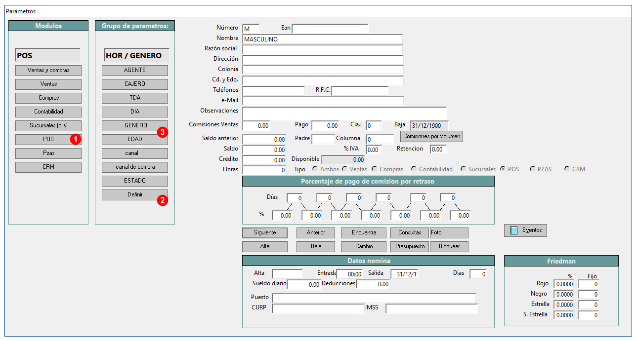Choose the ESTADO parameter group

135,181
